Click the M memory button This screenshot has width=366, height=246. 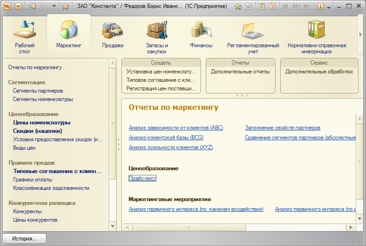click(x=285, y=6)
